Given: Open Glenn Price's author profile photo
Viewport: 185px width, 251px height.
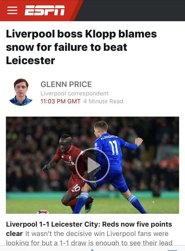Looking at the screenshot, I should (x=21, y=92).
